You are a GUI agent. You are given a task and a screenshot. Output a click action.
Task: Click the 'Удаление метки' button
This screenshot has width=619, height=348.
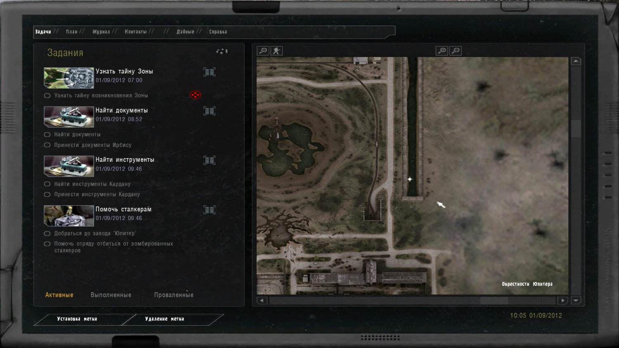[x=165, y=319]
